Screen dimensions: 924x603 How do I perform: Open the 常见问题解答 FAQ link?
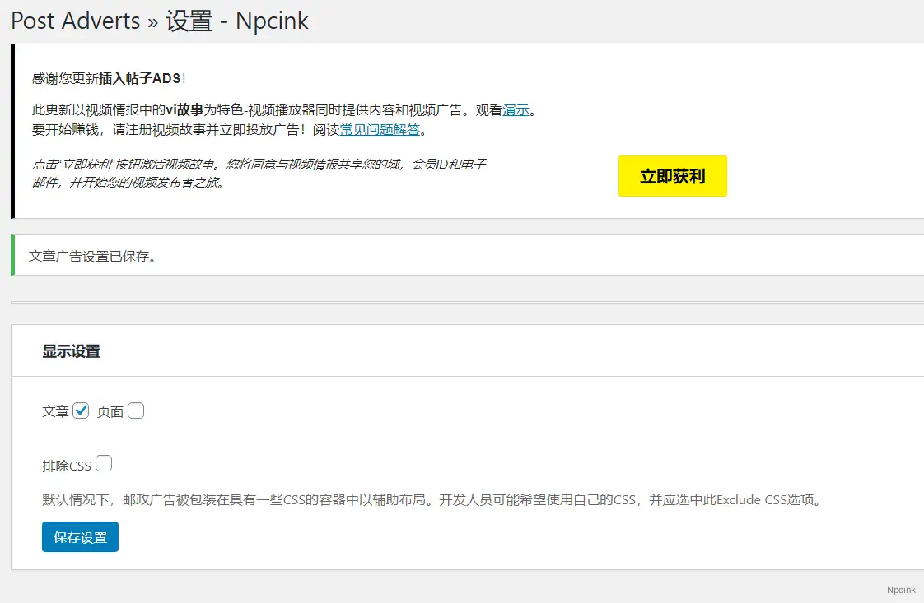point(380,130)
